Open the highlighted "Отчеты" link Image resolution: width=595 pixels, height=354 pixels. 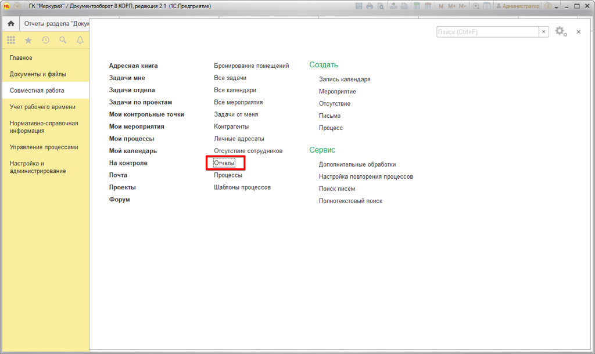(x=224, y=163)
